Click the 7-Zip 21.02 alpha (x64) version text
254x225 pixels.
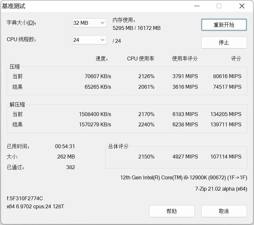coord(221,189)
